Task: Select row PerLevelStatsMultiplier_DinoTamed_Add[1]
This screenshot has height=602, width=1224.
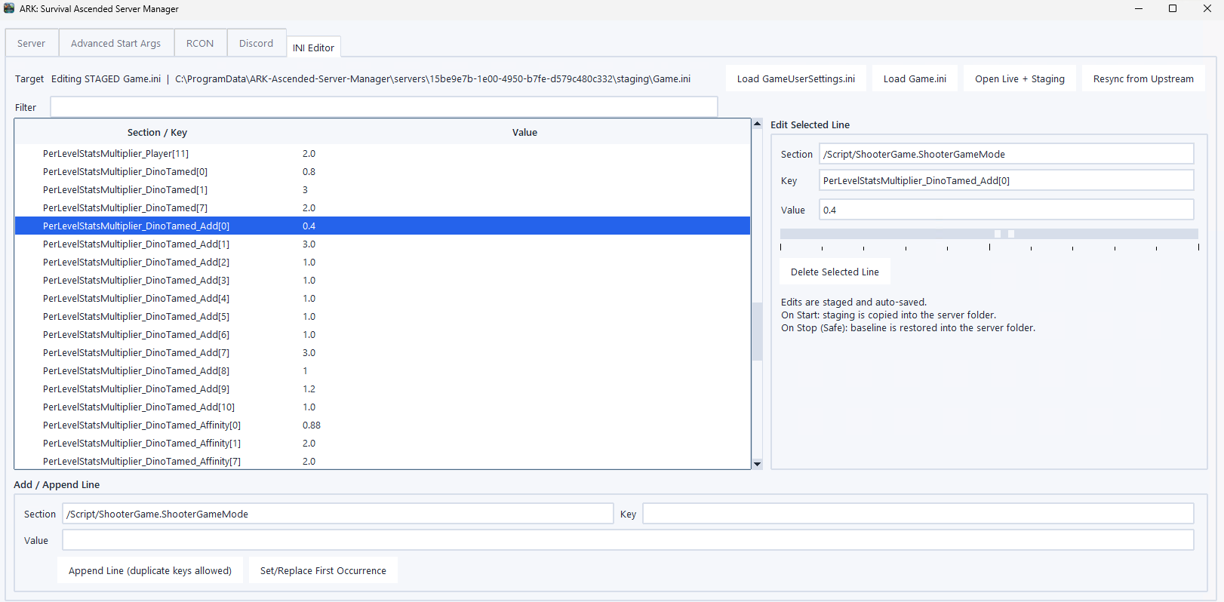Action: (383, 244)
